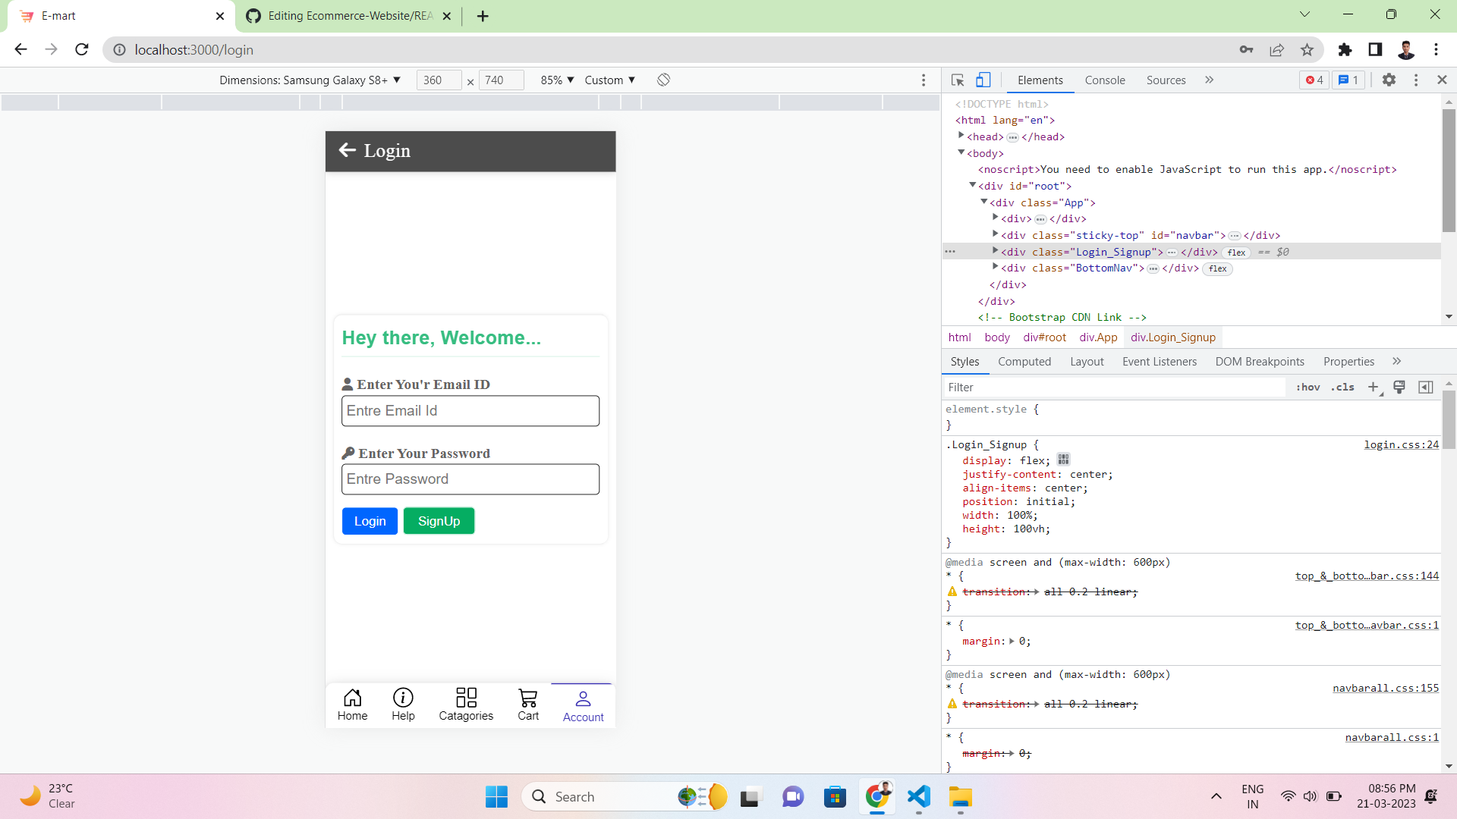Open Visual Studio Code from the taskbar
1457x819 pixels.
918,797
